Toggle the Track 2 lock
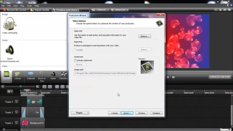The width and height of the screenshot is (233, 131). pyautogui.click(x=16, y=112)
